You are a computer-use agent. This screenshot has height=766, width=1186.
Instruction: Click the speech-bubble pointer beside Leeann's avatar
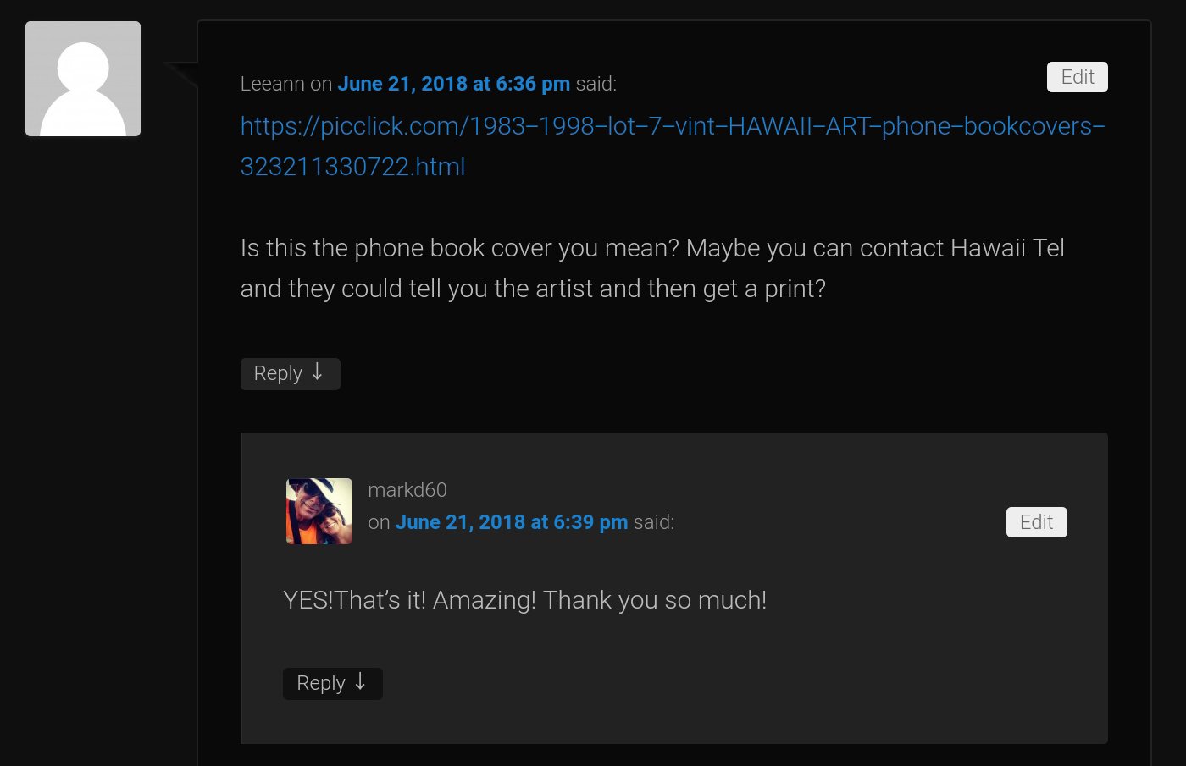(181, 74)
